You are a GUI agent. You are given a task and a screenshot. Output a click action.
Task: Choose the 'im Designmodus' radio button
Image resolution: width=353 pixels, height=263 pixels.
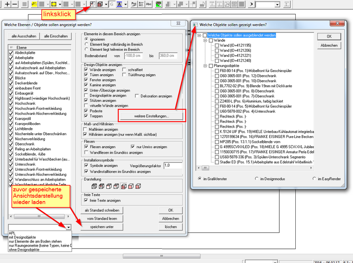[x=257, y=179]
